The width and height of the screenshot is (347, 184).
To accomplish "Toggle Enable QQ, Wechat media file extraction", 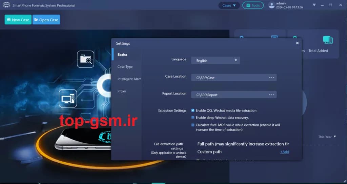I will point(193,110).
